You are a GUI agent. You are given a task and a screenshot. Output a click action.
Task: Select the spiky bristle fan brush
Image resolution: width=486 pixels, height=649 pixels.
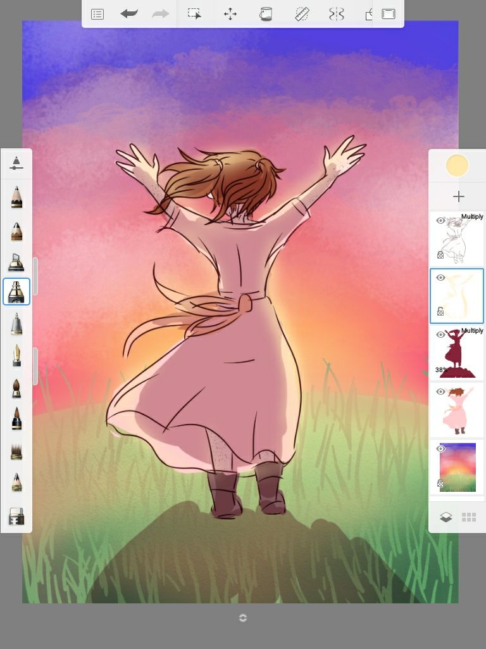16,451
